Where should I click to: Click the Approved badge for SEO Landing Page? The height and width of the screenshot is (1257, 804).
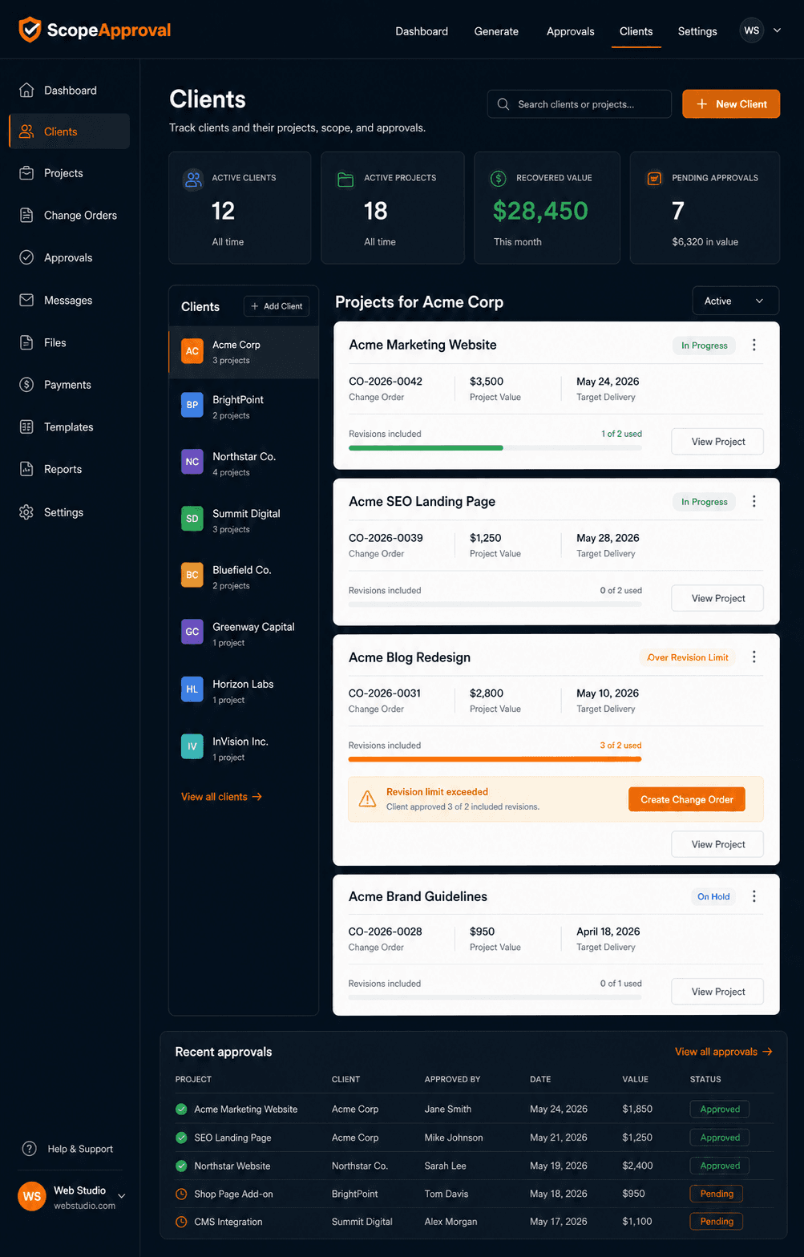(720, 1138)
